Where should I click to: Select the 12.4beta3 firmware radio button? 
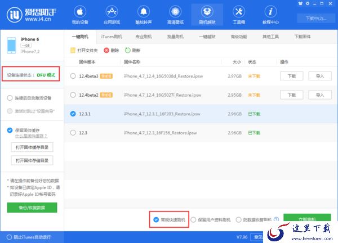point(73,76)
